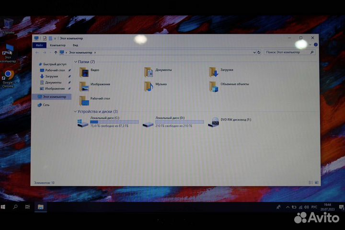
Task: Refresh the Этот компьютер view
Action: coord(259,52)
